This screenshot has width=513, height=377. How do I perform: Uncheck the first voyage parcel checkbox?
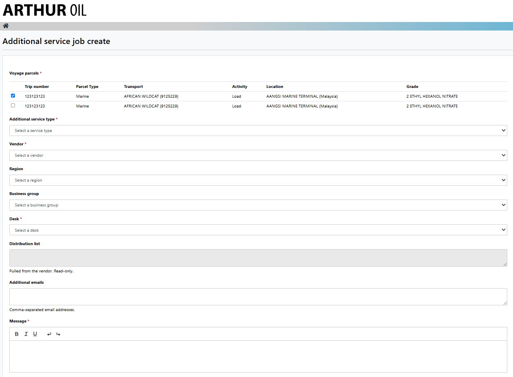point(13,96)
